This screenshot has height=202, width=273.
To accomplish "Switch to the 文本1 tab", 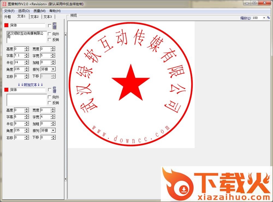I will point(21,16).
